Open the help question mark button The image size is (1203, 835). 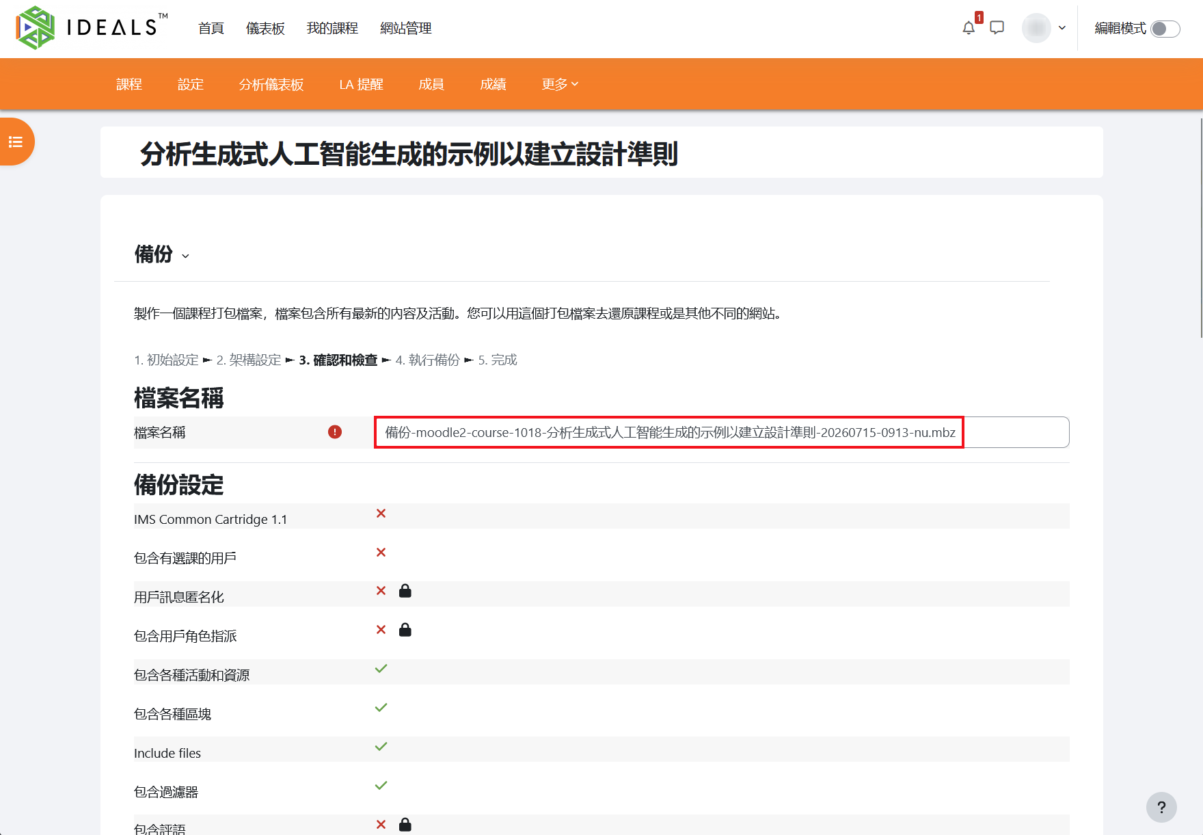[1161, 807]
